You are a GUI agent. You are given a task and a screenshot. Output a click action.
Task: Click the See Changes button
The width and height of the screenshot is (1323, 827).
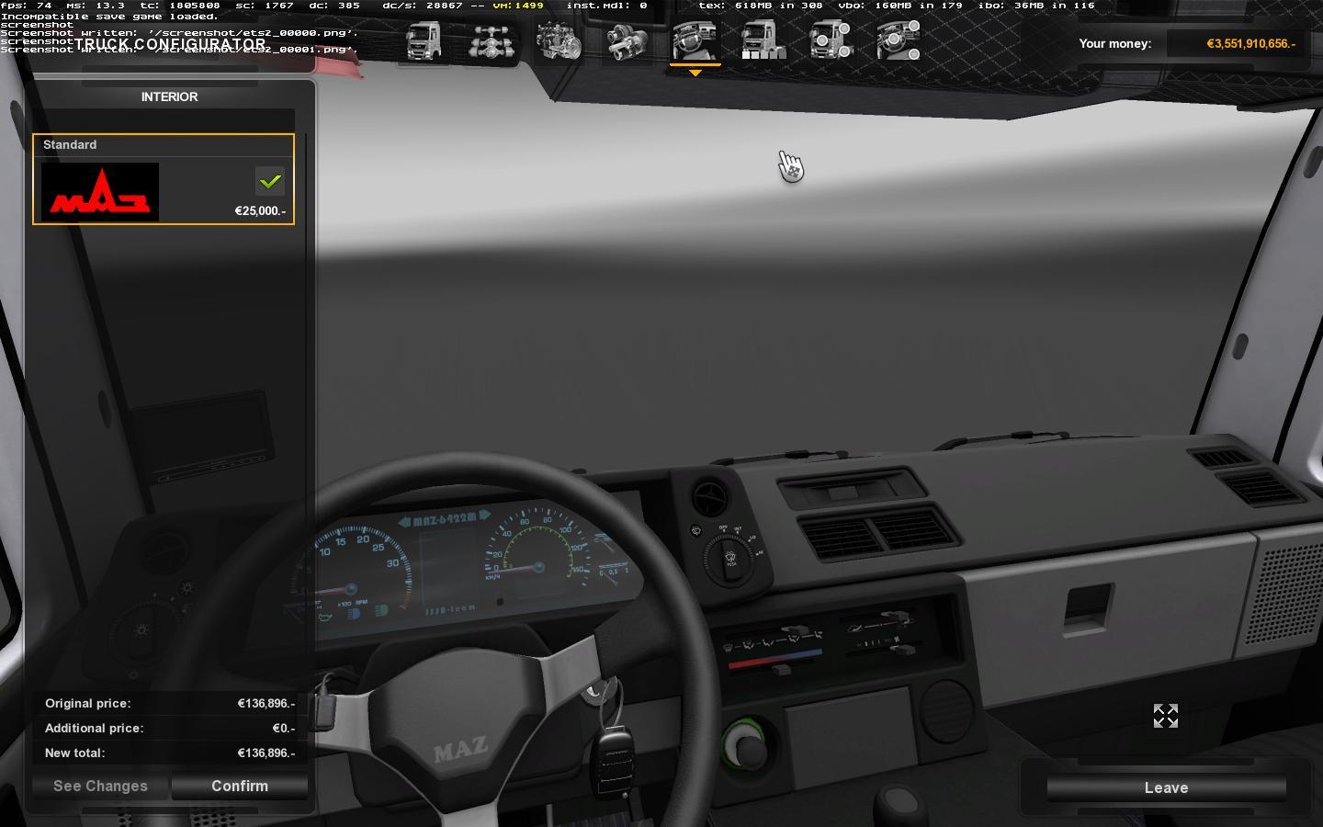tap(100, 786)
